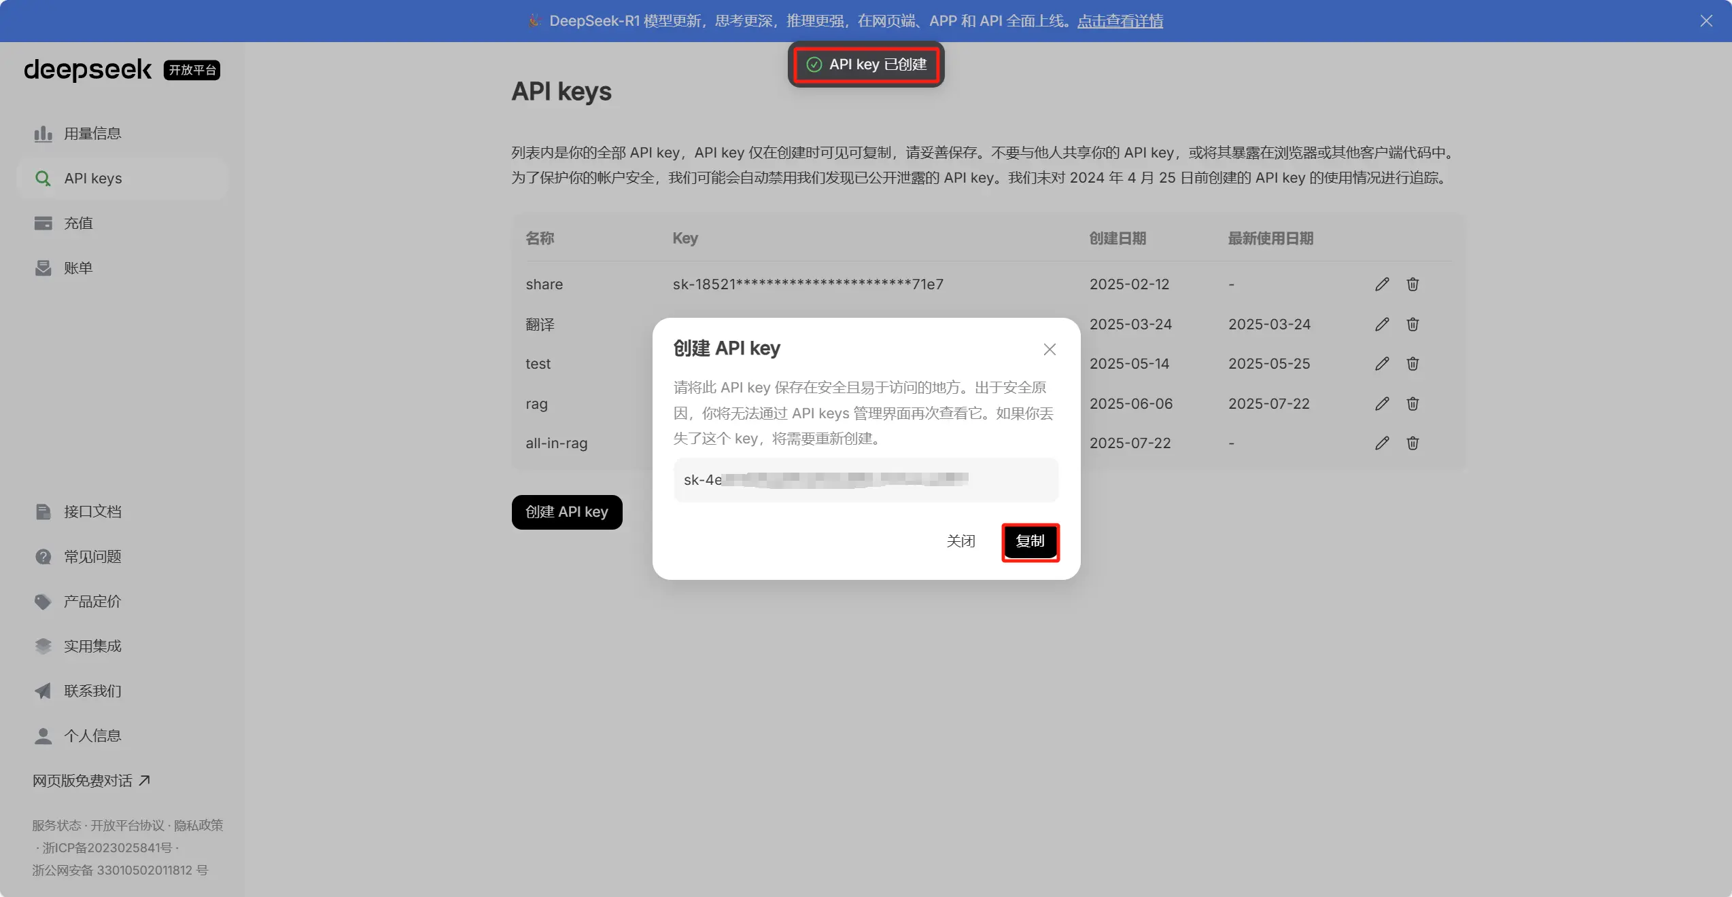
Task: Click the deepseek logo
Action: pos(88,69)
